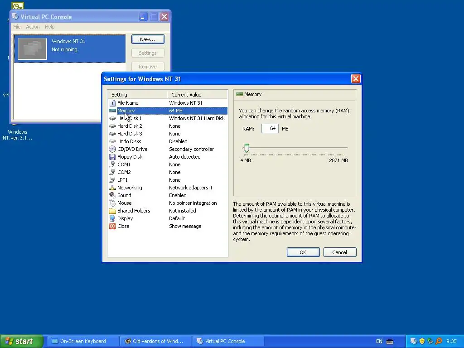
Task: Click the CD/DVD Drive disc icon
Action: coord(112,149)
